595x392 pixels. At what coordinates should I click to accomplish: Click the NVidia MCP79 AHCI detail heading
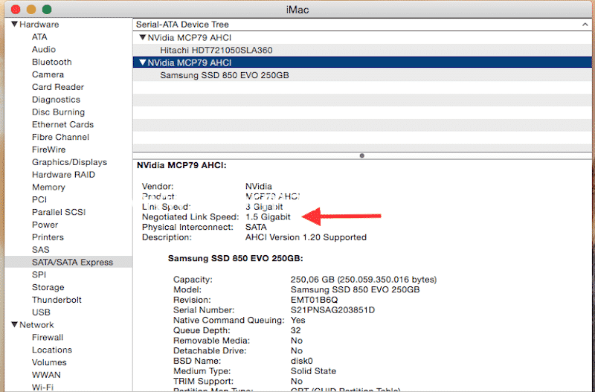181,165
